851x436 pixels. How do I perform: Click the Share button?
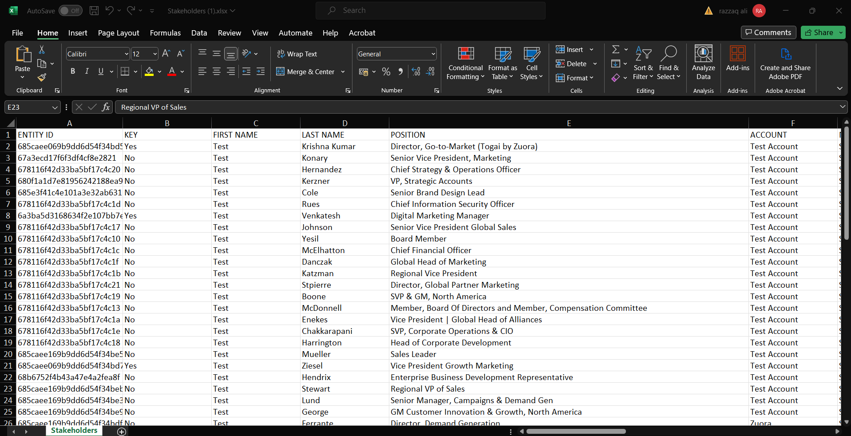819,32
